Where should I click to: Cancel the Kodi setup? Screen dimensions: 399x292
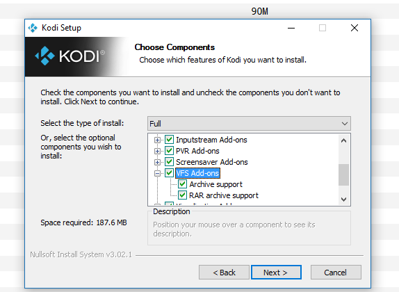(x=336, y=273)
